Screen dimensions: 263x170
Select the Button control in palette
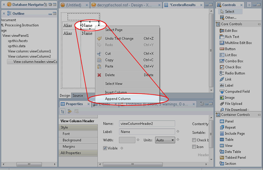tap(228, 49)
